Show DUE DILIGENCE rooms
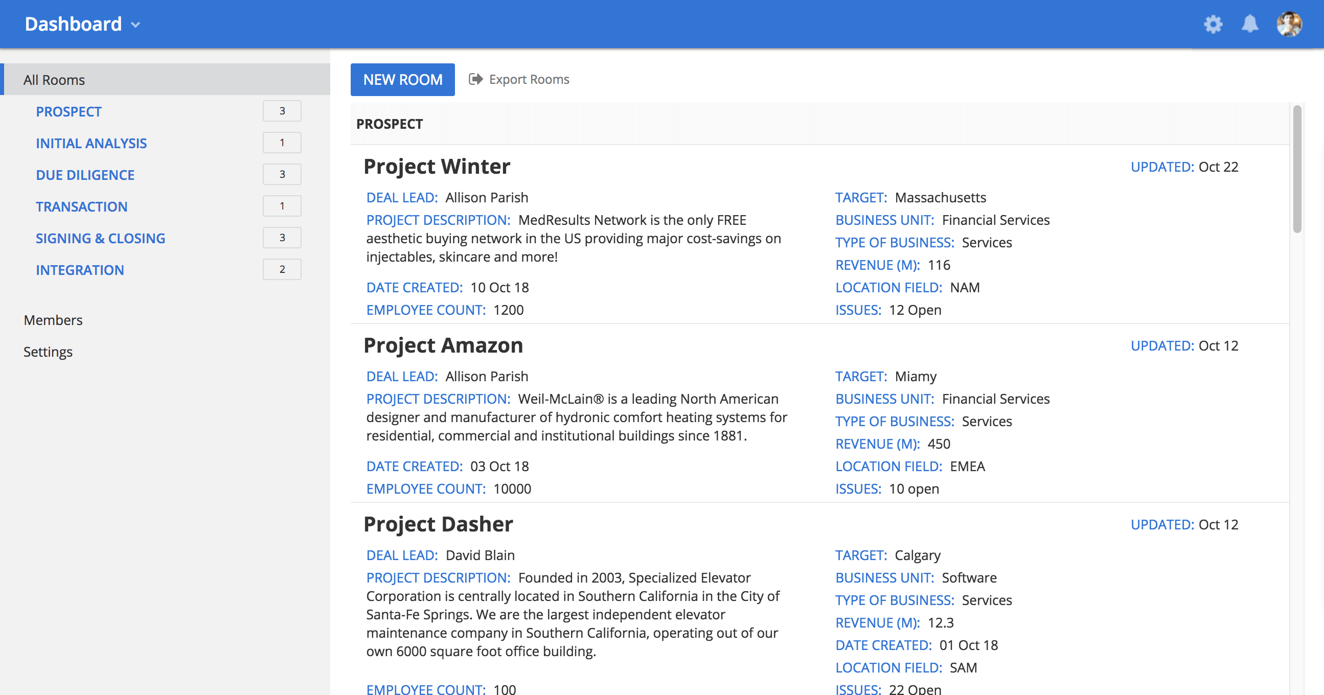 85,175
